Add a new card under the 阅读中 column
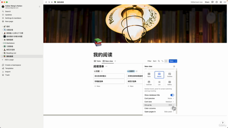 [x=130, y=86]
